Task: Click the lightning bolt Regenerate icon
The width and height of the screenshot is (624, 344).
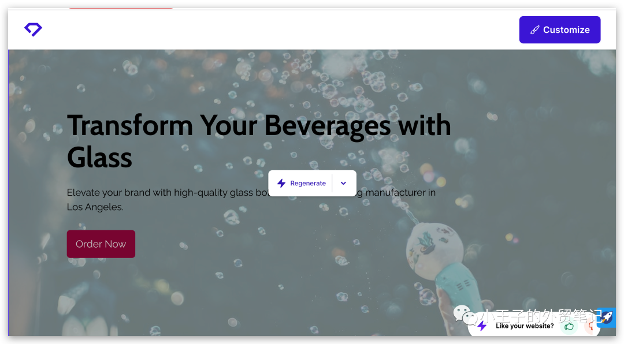Action: (x=281, y=184)
